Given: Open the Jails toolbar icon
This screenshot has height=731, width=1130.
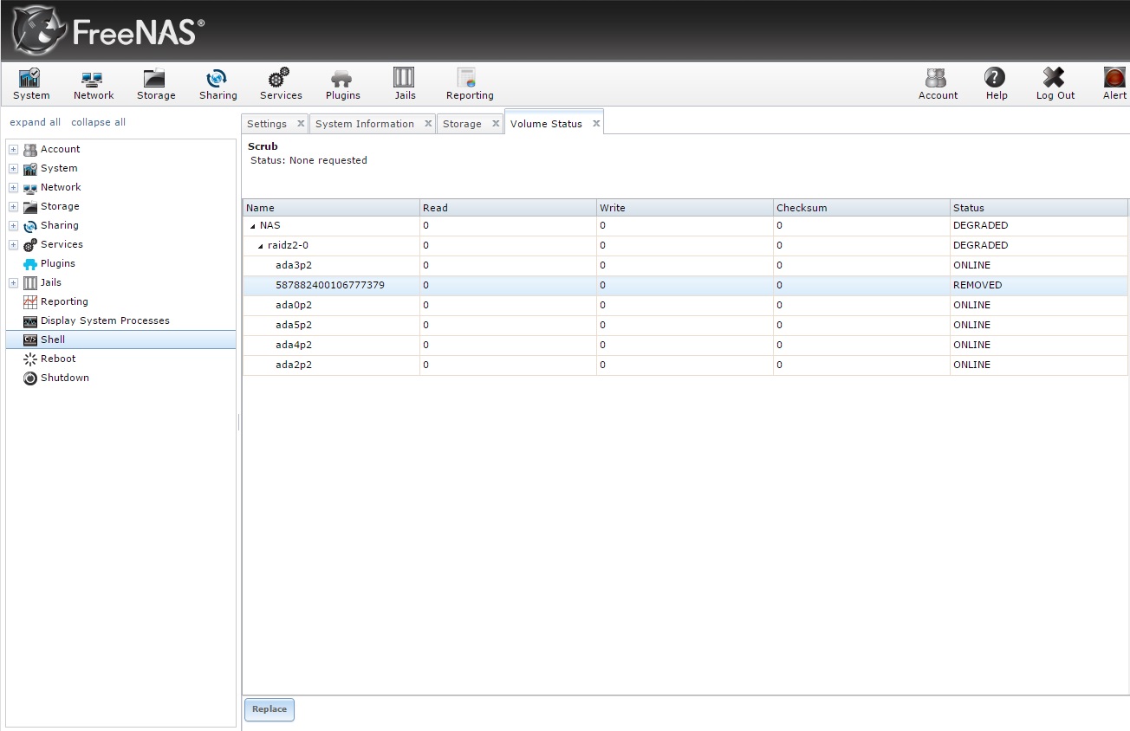Looking at the screenshot, I should coord(405,84).
